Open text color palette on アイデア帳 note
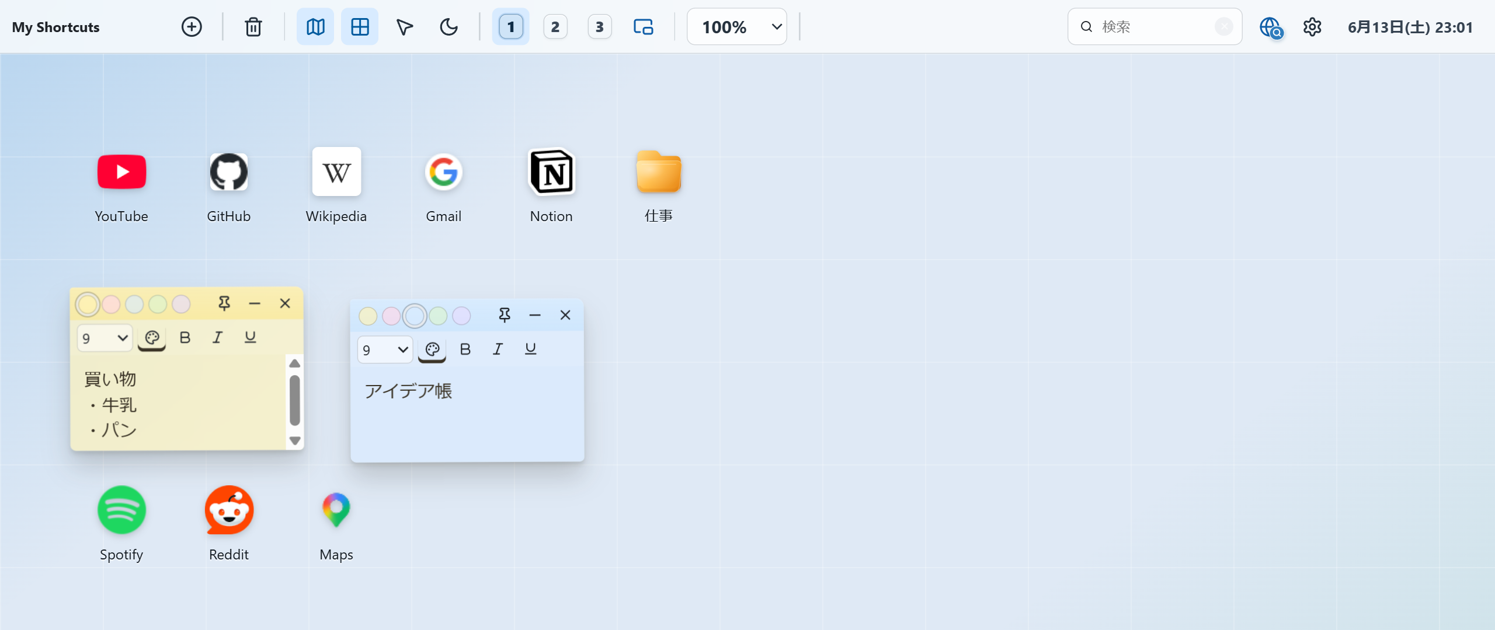Image resolution: width=1495 pixels, height=630 pixels. pos(432,350)
